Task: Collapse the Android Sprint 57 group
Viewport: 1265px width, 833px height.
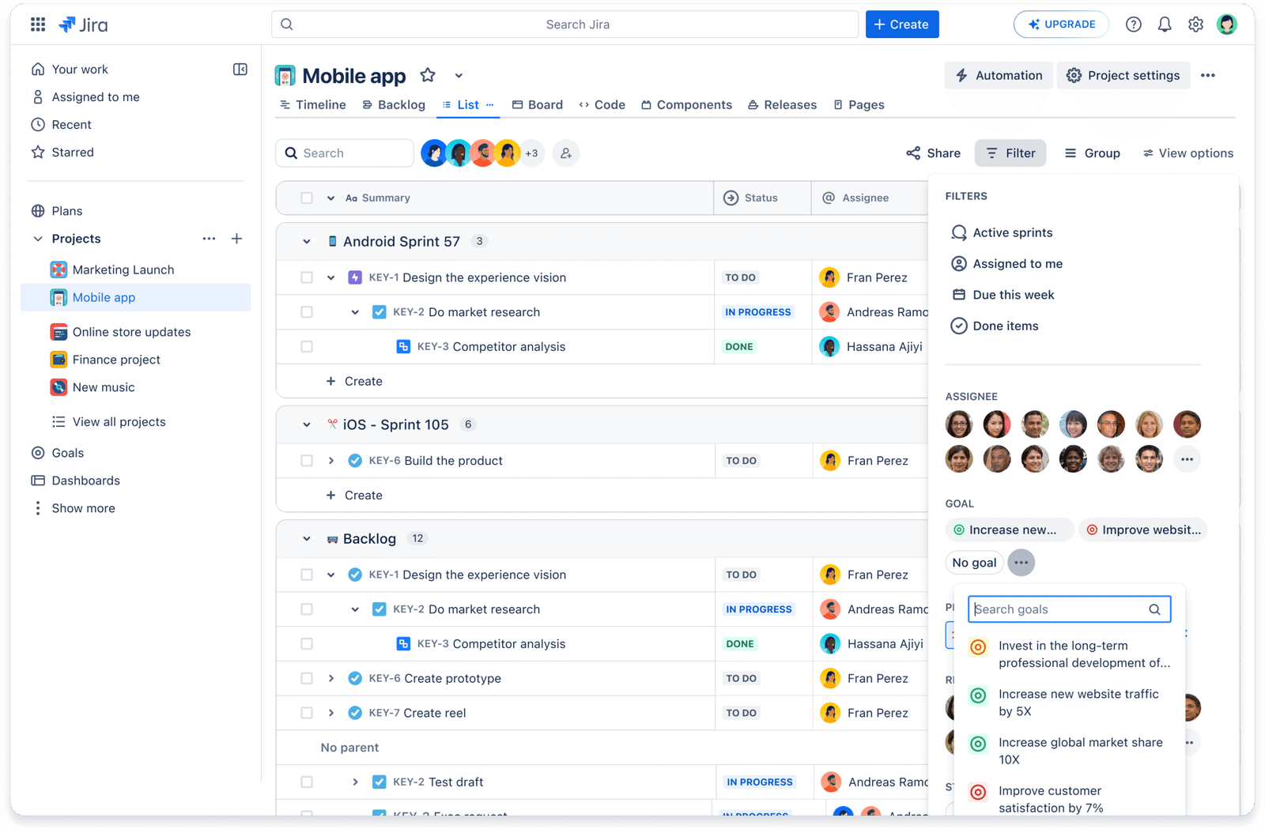Action: tap(307, 242)
